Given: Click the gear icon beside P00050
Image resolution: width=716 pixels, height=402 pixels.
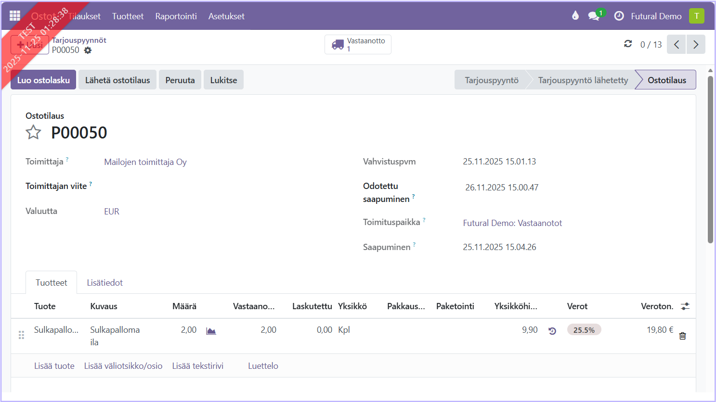Looking at the screenshot, I should [x=88, y=50].
